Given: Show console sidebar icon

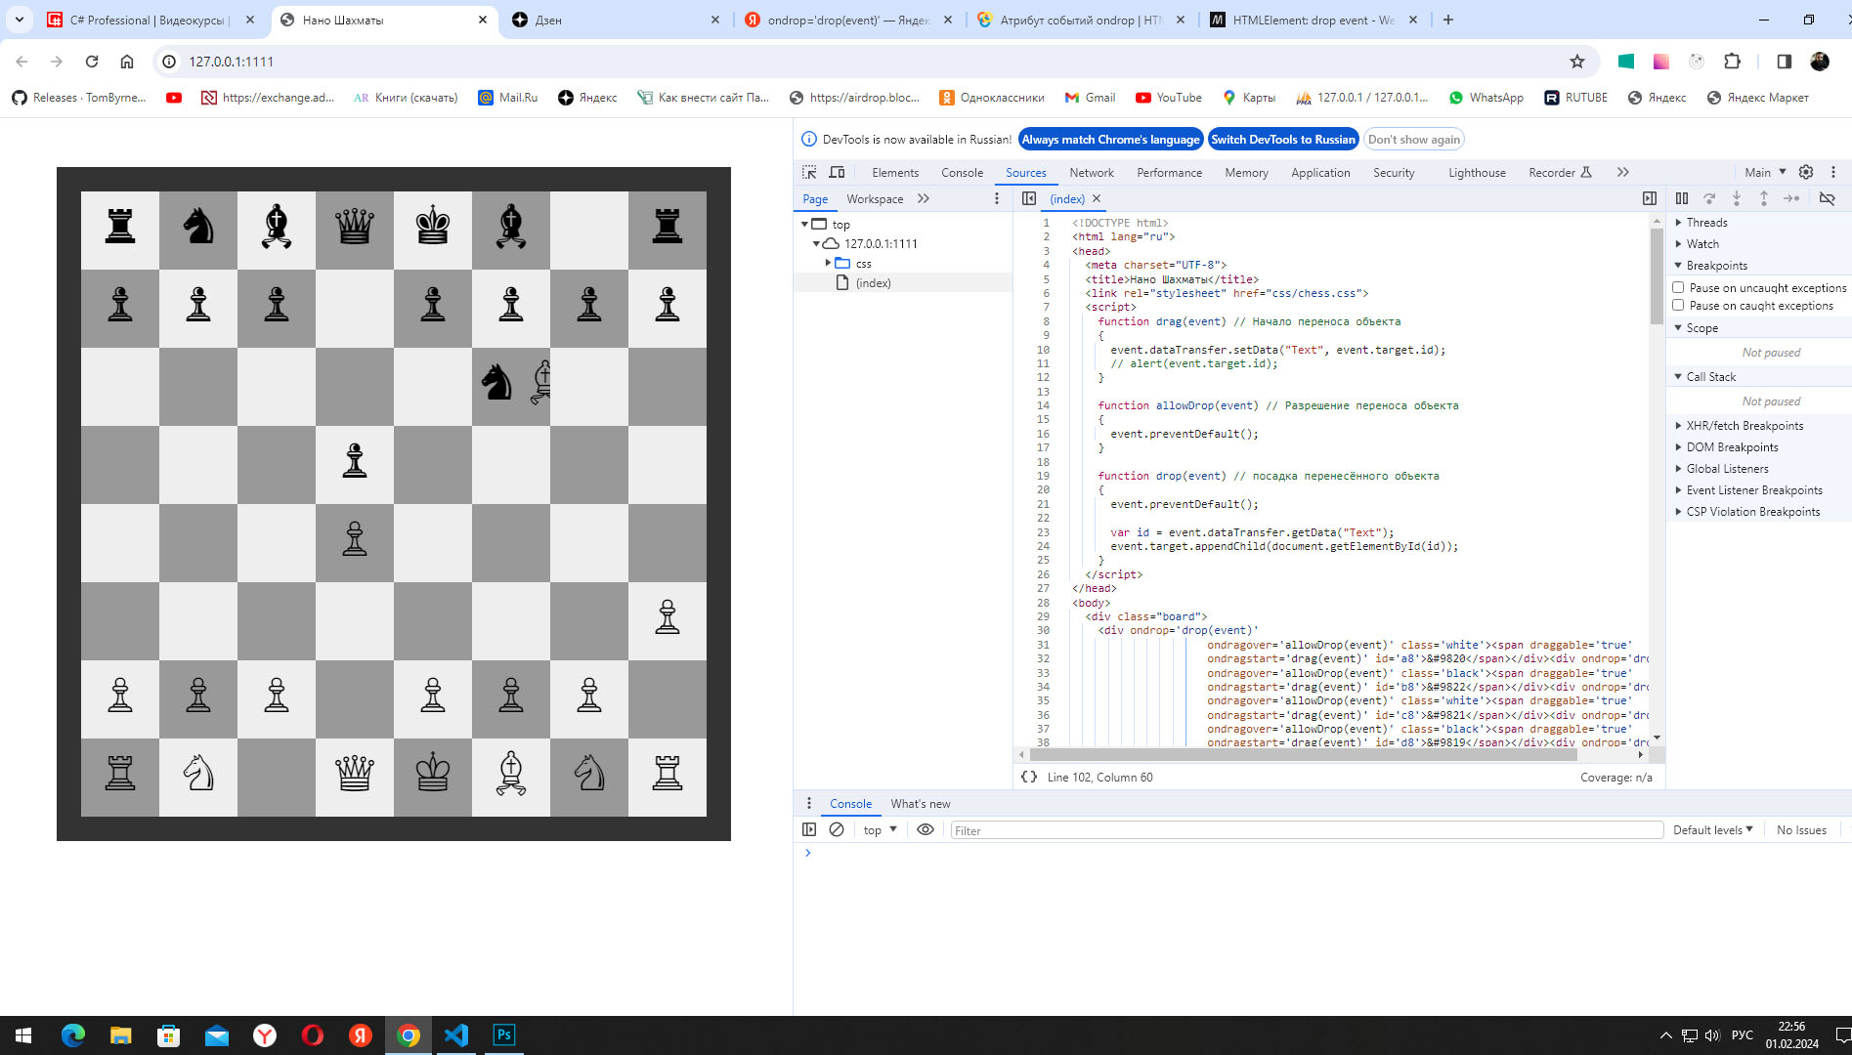Looking at the screenshot, I should point(809,829).
